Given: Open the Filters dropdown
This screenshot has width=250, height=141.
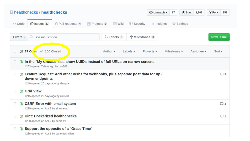Looking at the screenshot, I should pos(19,37).
